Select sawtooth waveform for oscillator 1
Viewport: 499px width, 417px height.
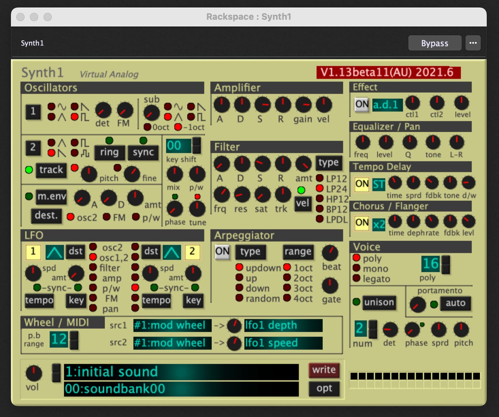click(x=75, y=107)
